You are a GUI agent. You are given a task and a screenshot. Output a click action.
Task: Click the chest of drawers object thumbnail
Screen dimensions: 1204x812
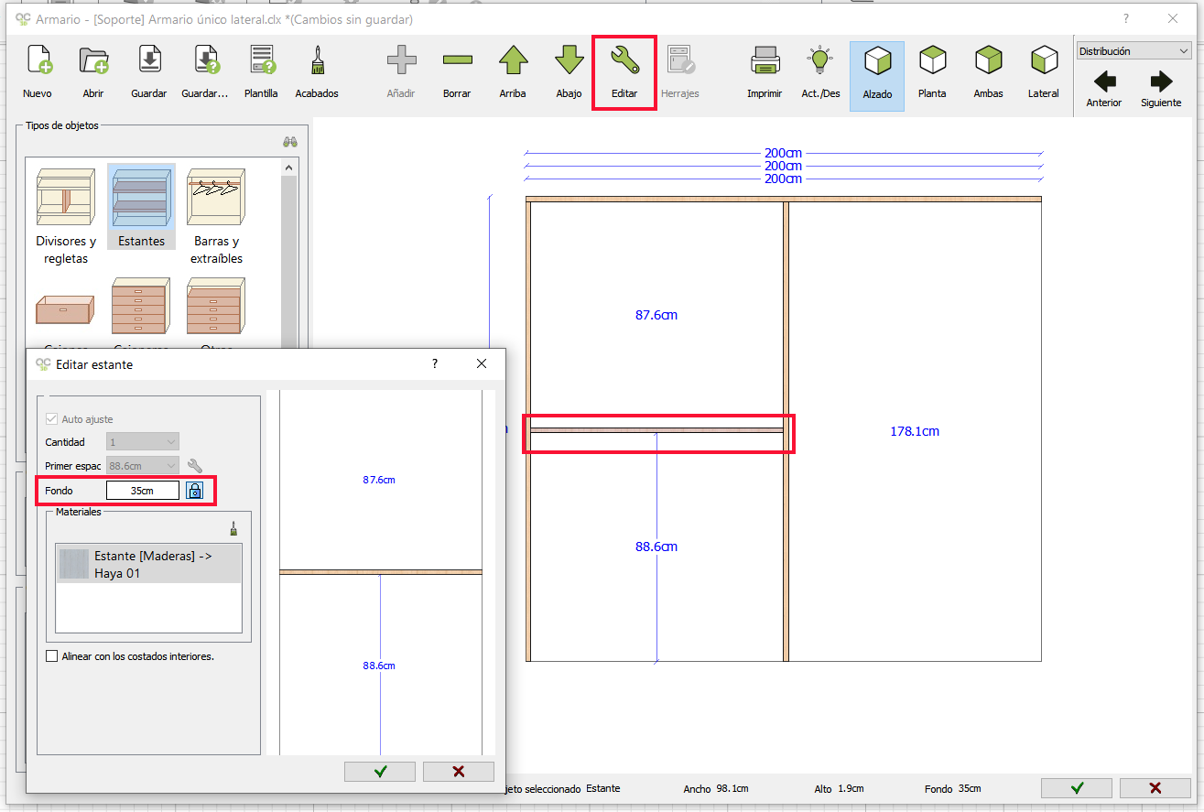140,306
